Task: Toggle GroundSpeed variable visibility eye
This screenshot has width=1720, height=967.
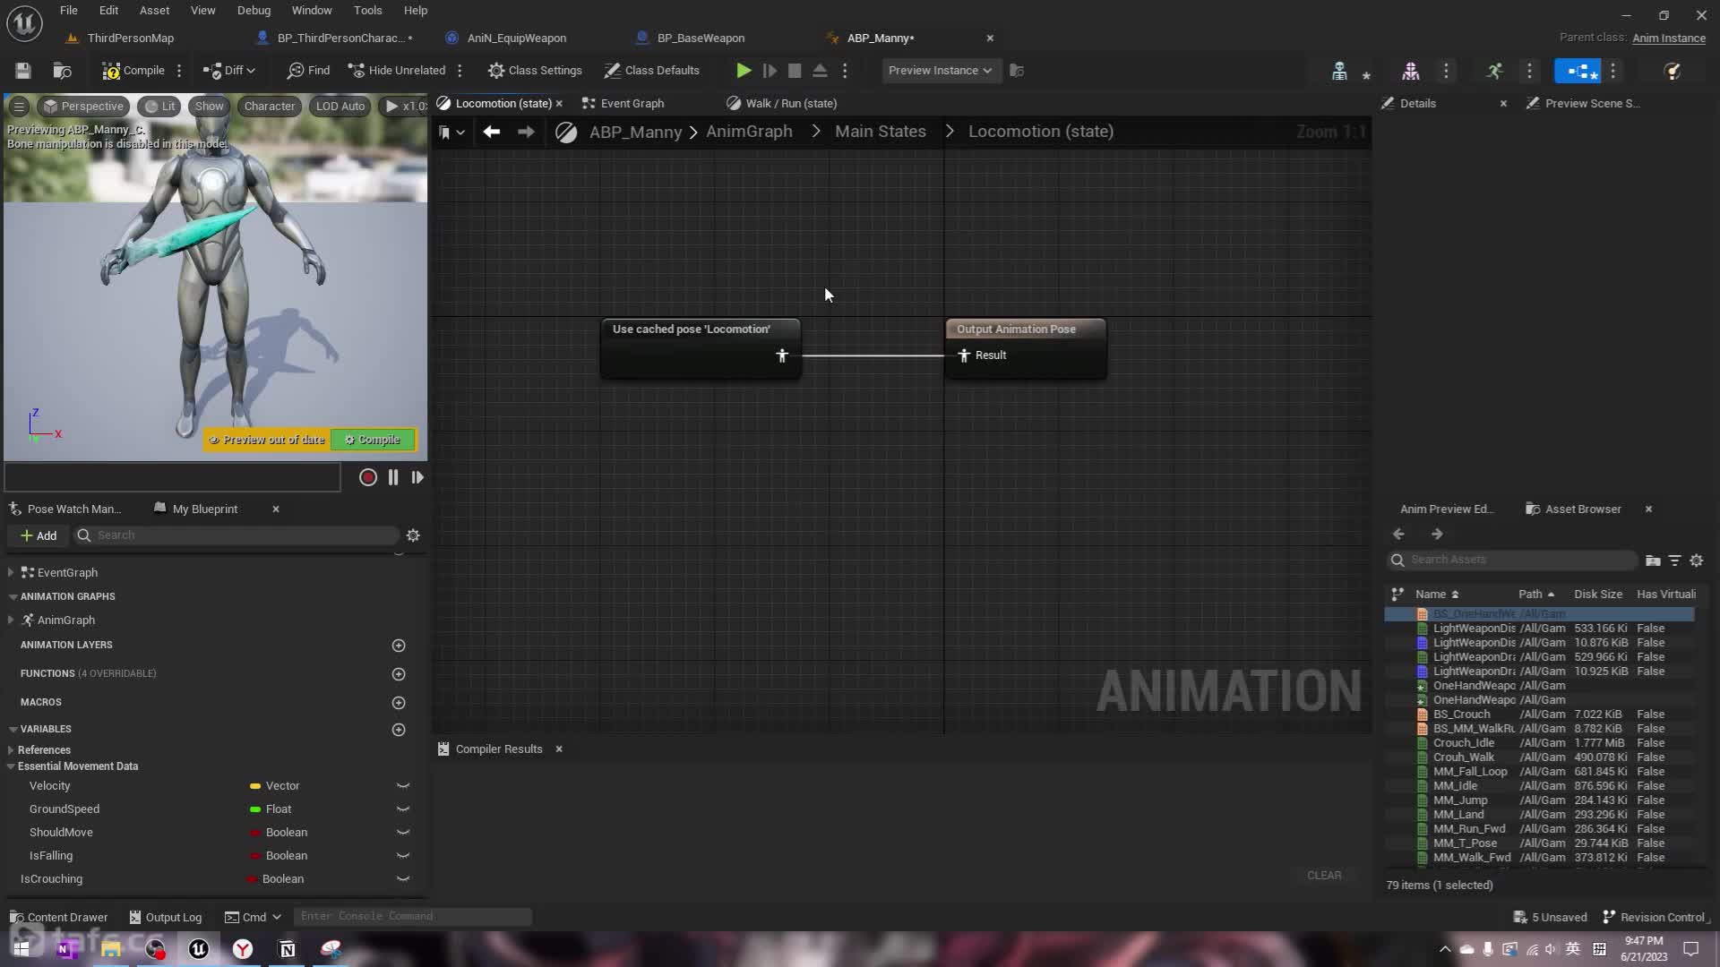Action: tap(403, 809)
